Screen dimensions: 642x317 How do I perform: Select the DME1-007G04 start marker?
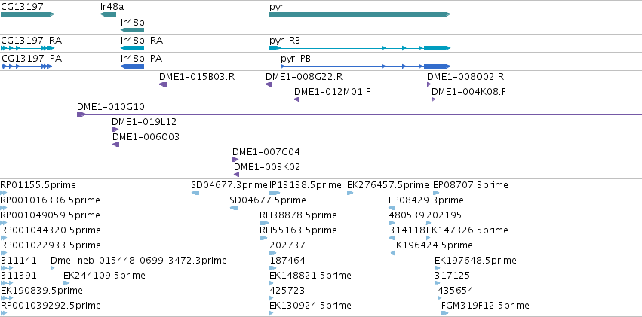[x=235, y=160]
